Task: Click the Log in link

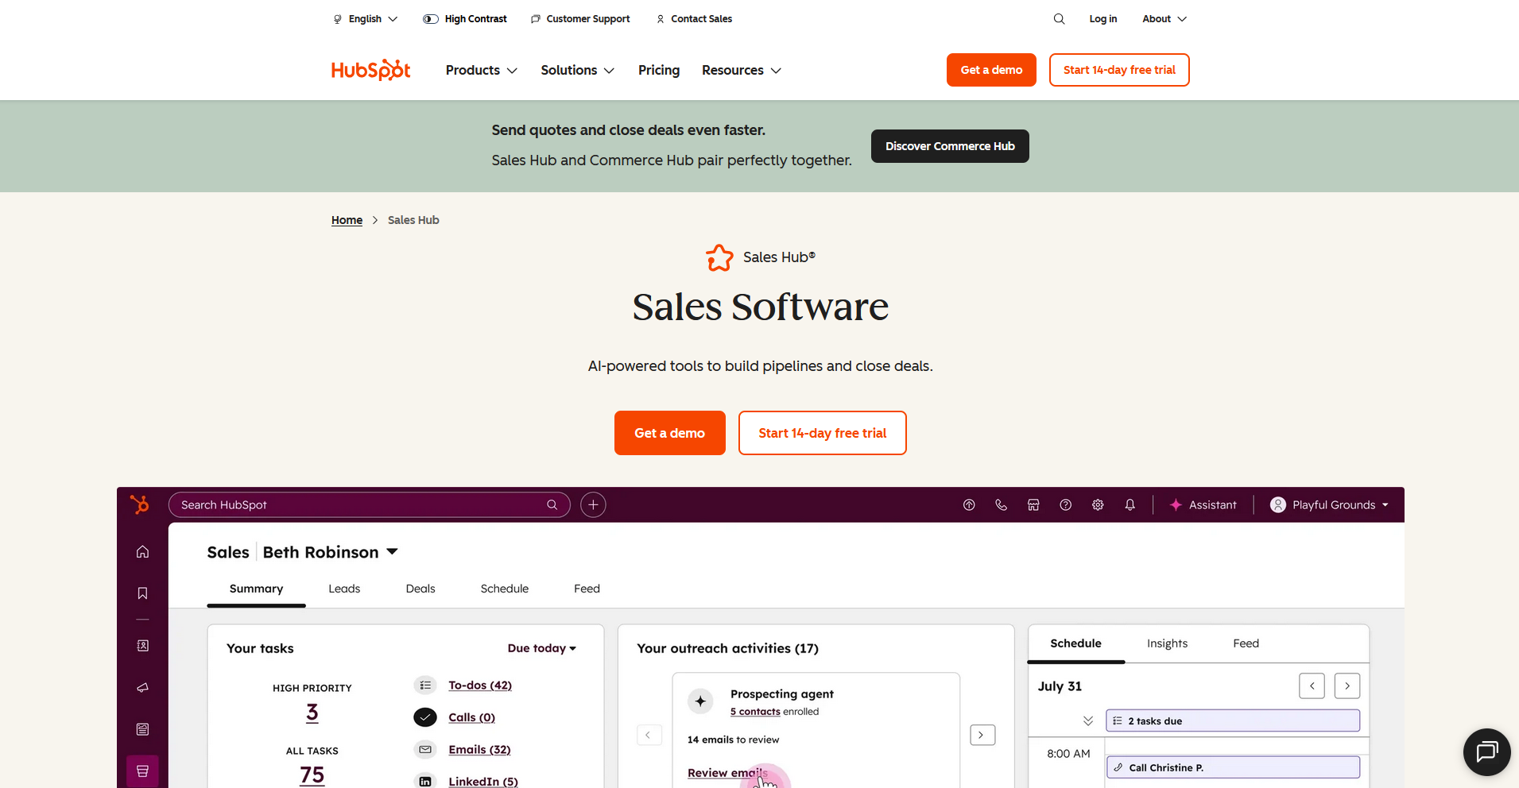Action: [1102, 19]
